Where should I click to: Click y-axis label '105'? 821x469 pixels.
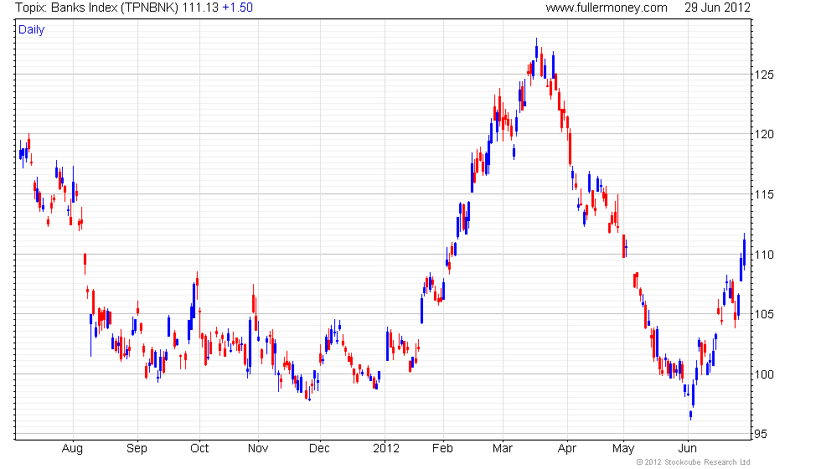(x=764, y=315)
